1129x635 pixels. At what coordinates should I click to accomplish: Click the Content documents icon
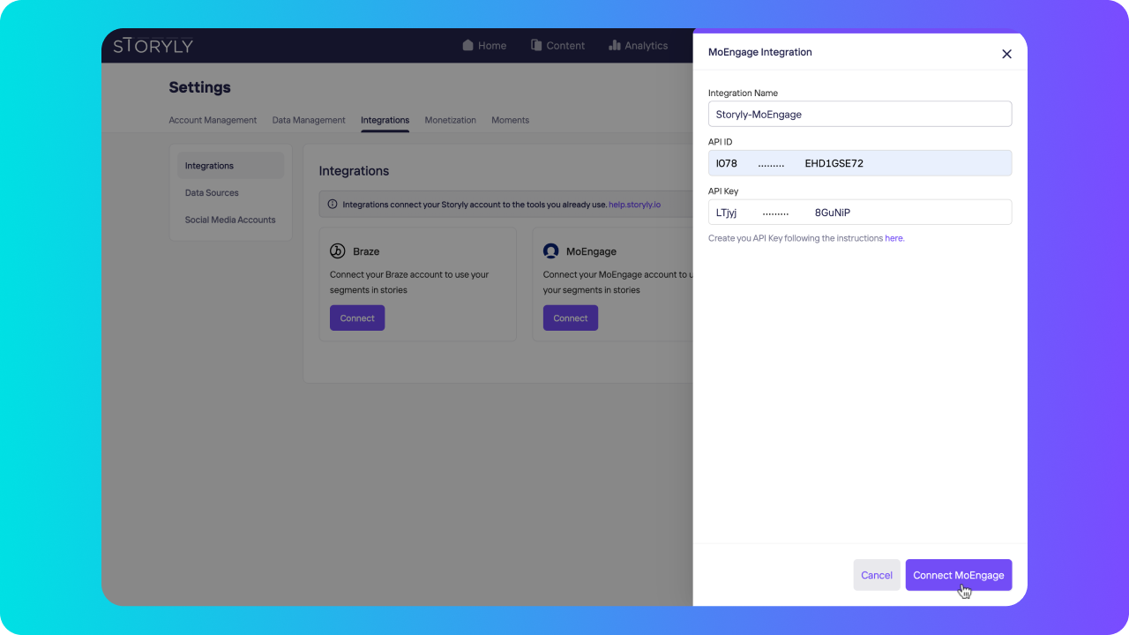536,45
